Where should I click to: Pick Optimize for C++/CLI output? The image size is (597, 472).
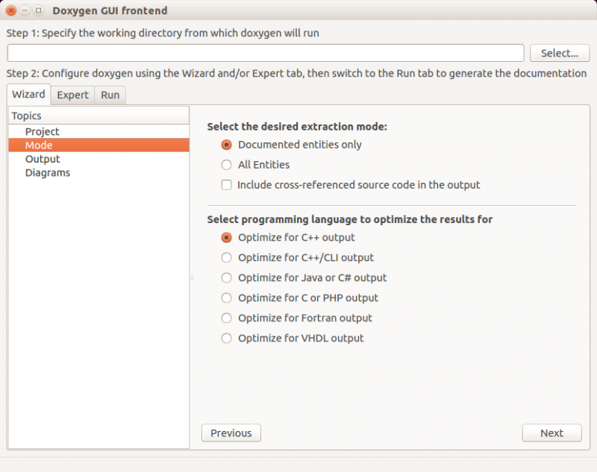(x=227, y=258)
